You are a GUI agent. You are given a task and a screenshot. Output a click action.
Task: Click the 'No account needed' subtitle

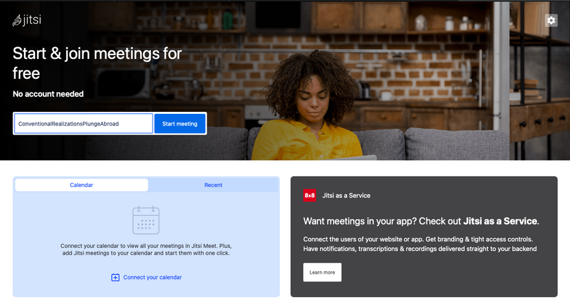pos(48,94)
